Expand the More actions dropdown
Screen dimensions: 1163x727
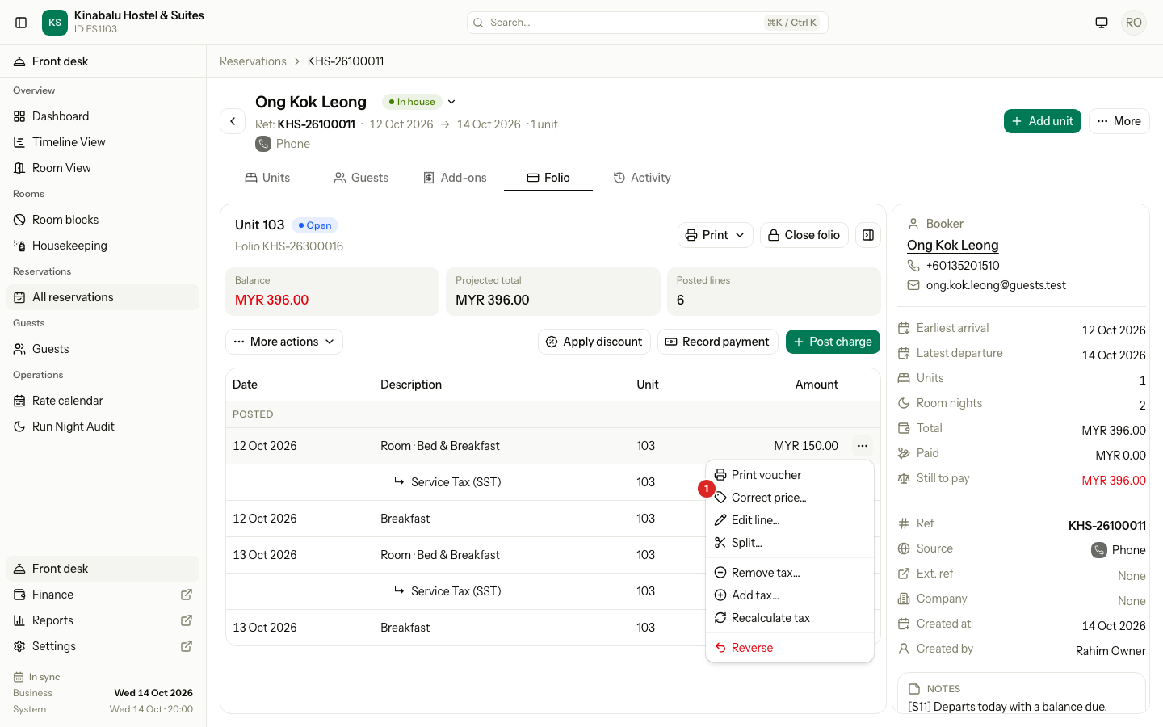(284, 342)
